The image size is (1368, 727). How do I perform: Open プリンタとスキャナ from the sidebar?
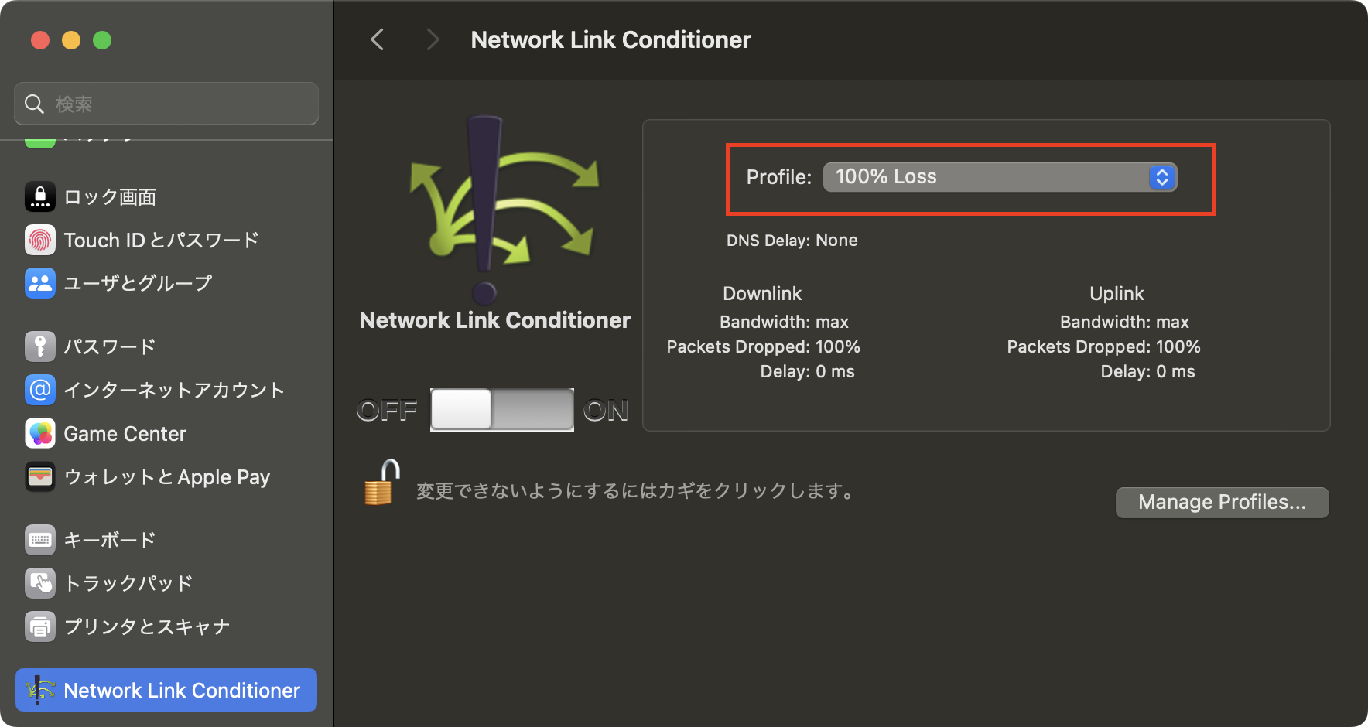pos(39,627)
